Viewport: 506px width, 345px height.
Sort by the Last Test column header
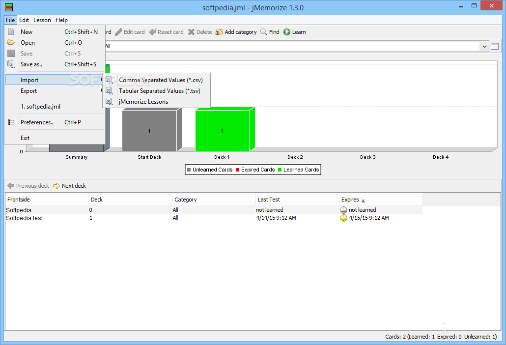point(297,200)
